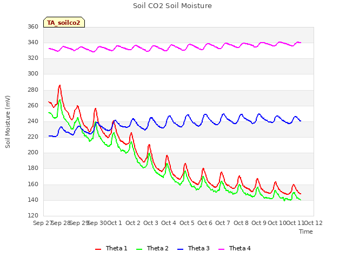Click the Oct 12 x-axis tick label
The height and width of the screenshot is (259, 346).
(x=314, y=223)
